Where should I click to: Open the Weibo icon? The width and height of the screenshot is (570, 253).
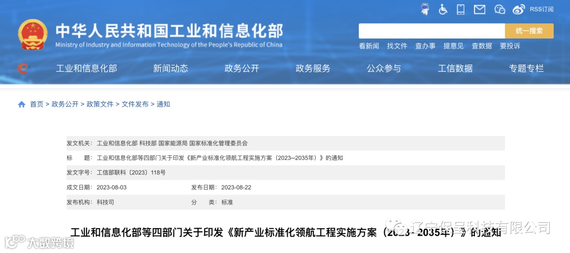[x=519, y=10]
